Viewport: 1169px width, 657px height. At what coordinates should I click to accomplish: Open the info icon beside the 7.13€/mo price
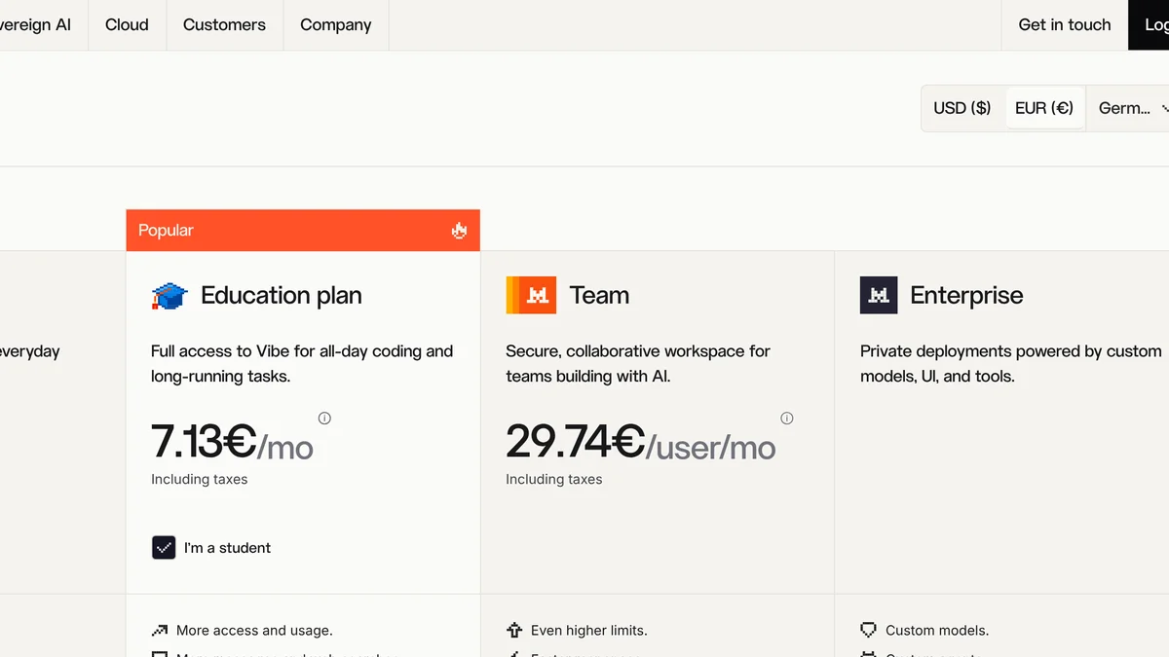324,419
